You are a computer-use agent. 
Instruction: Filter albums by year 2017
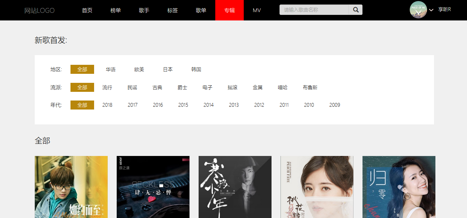pos(133,105)
